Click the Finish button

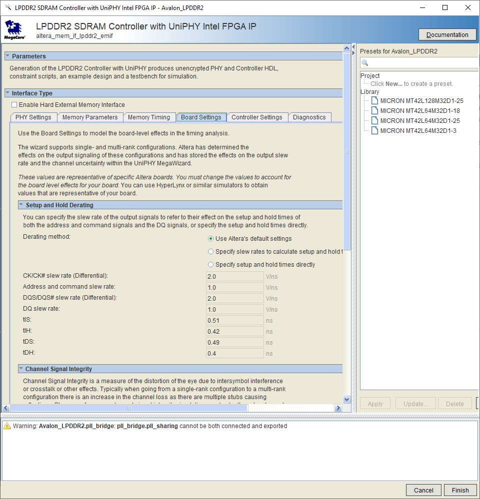[460, 490]
